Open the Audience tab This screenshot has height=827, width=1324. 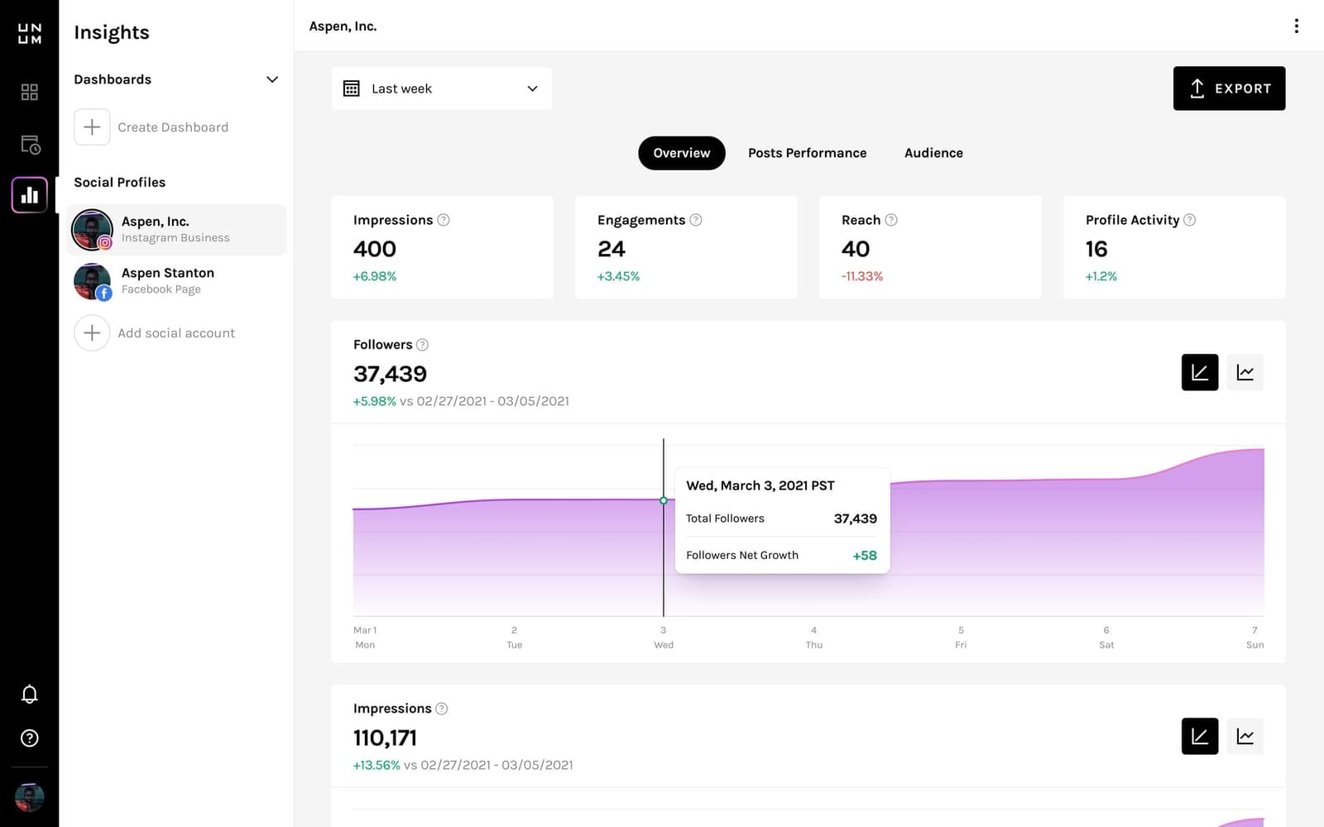point(933,153)
